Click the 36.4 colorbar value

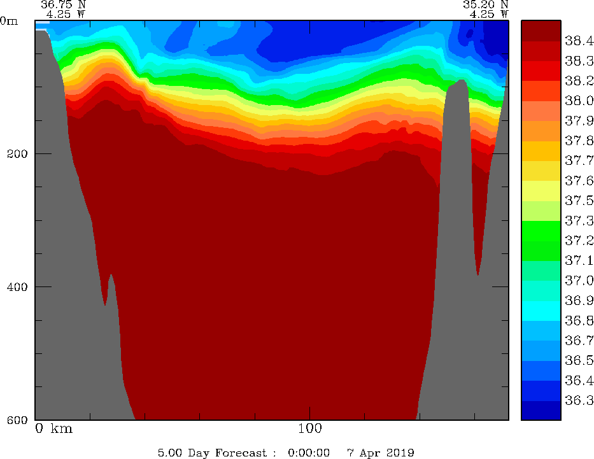579,381
